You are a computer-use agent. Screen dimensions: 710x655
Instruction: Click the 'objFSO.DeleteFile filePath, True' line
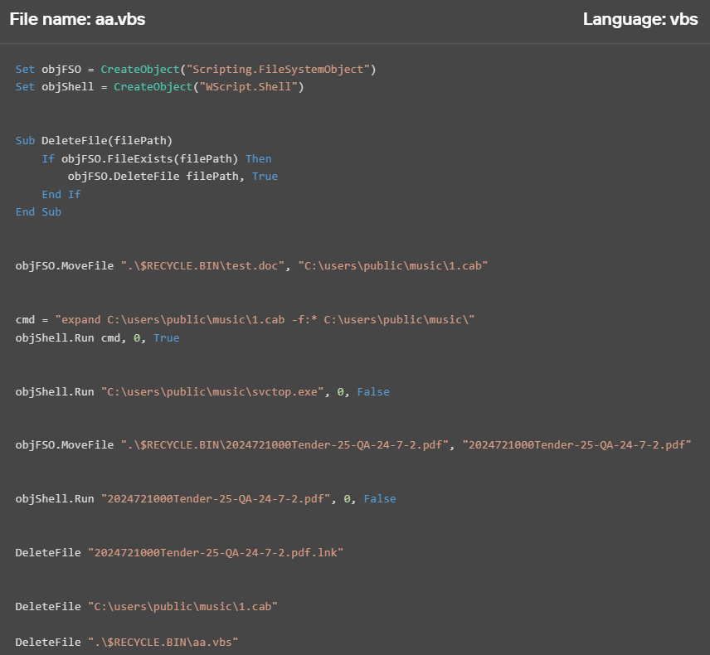tap(173, 177)
